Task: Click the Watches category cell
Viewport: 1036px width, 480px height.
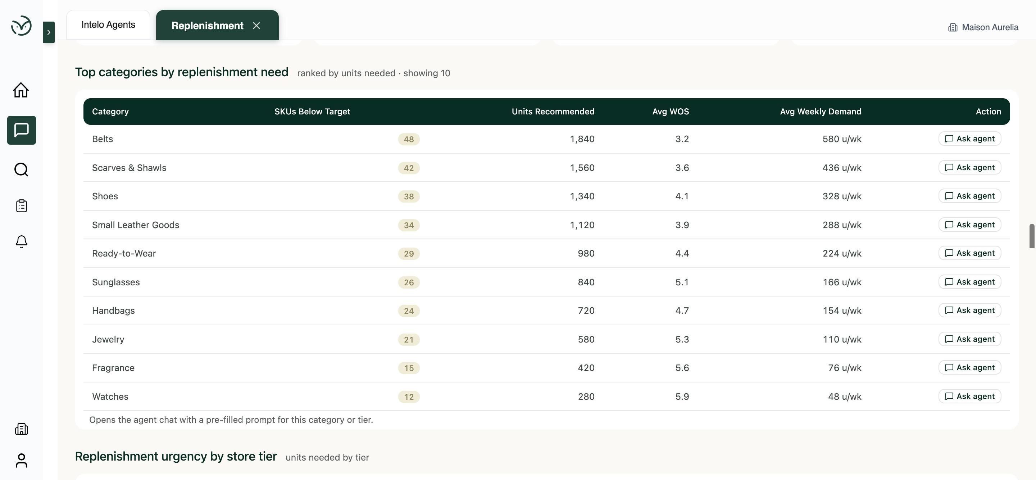Action: [x=110, y=397]
